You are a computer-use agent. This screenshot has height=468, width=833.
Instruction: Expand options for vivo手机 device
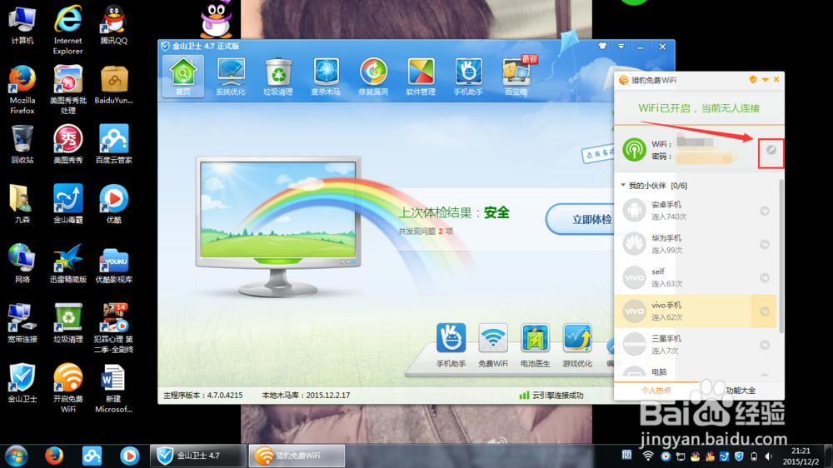coord(765,311)
